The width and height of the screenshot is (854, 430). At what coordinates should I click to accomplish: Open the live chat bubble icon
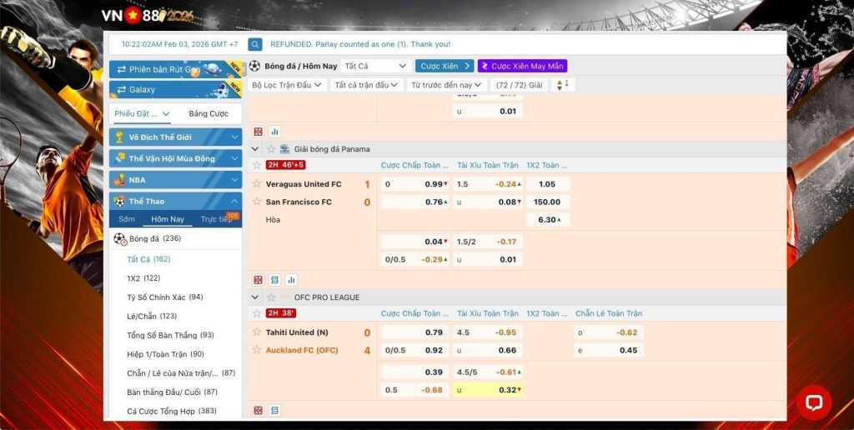point(814,402)
